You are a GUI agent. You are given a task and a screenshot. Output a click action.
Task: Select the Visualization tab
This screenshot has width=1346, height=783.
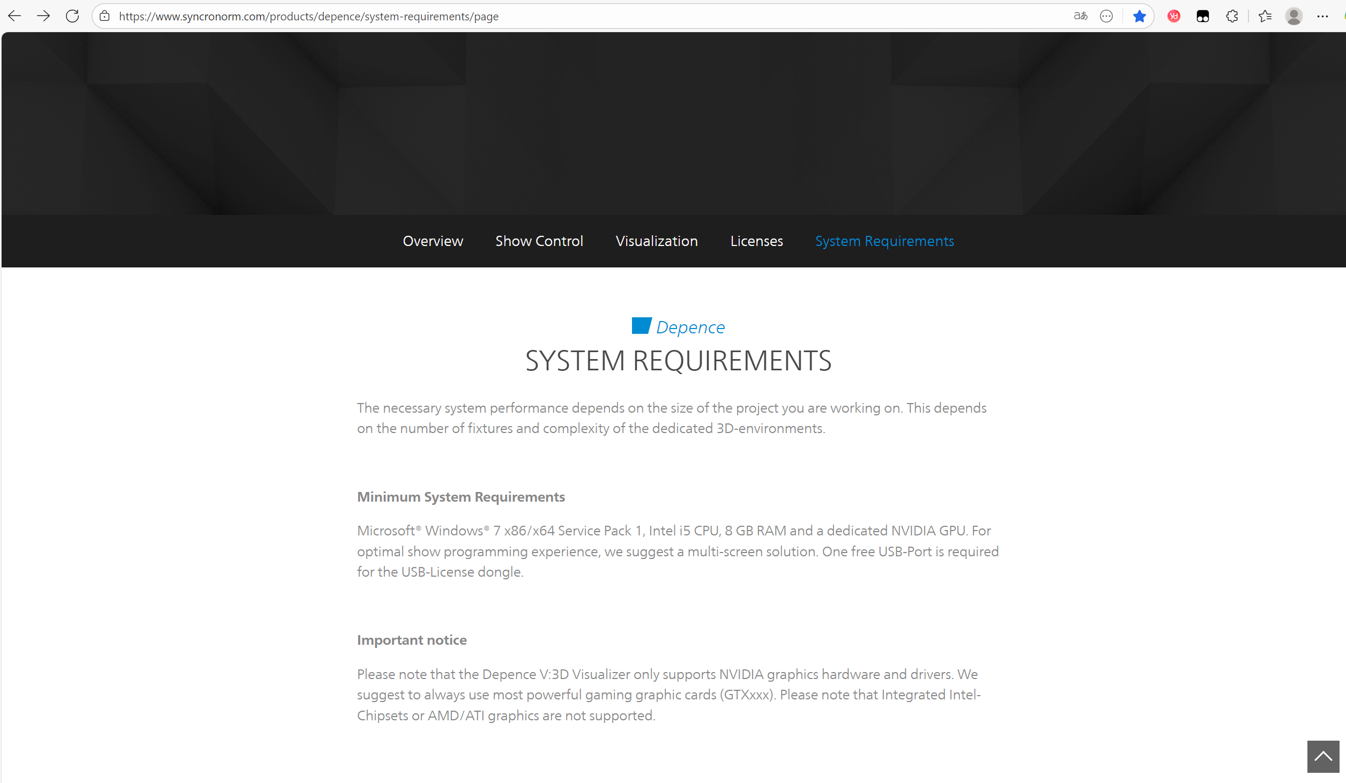coord(657,241)
